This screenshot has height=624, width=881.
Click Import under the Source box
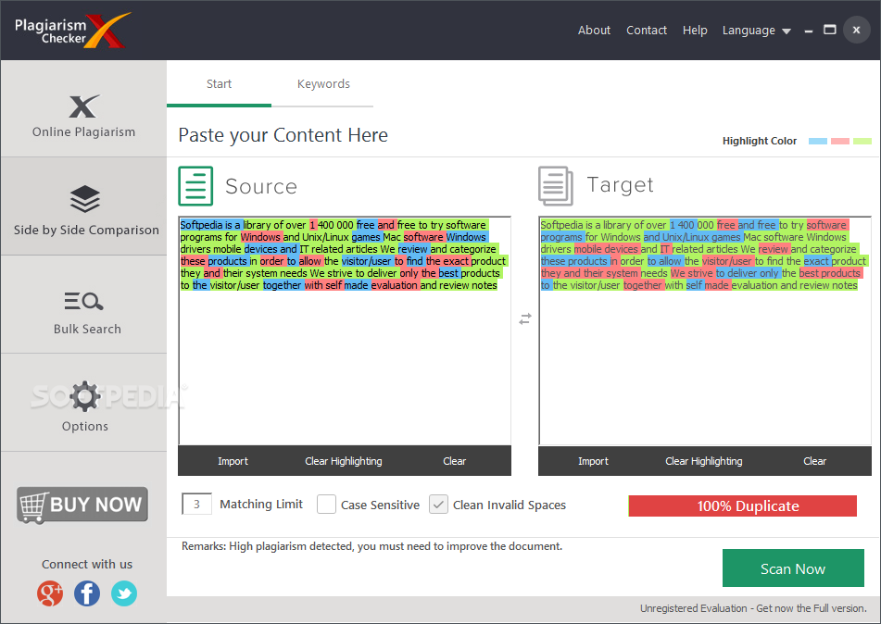coord(233,461)
